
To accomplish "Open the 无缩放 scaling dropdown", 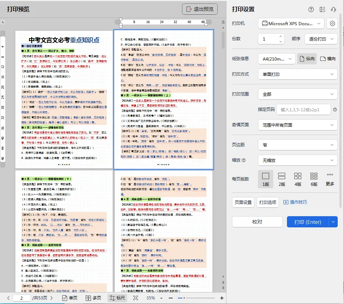I will tap(298, 160).
